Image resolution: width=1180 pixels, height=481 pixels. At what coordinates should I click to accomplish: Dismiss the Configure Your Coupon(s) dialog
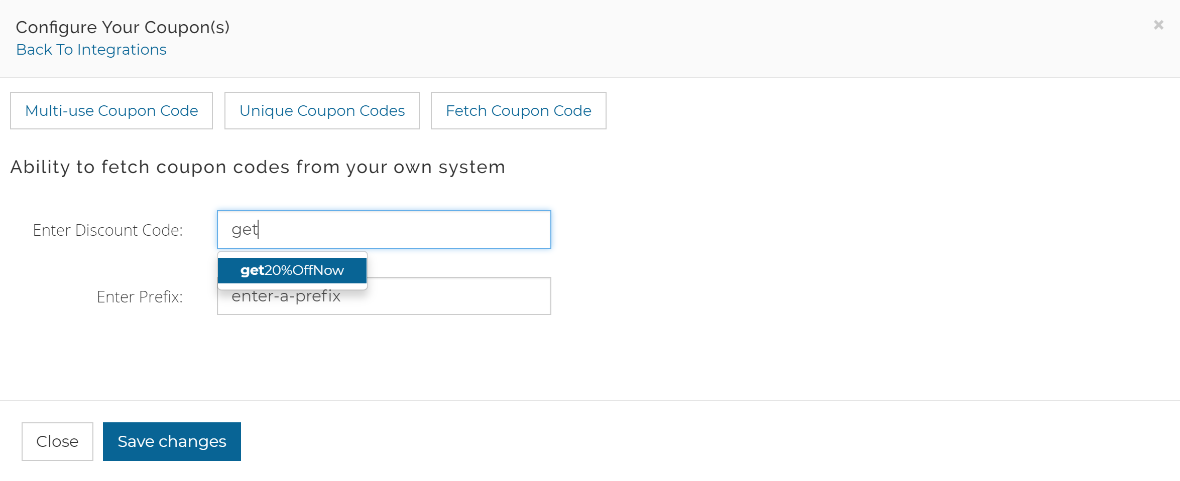pos(1159,25)
